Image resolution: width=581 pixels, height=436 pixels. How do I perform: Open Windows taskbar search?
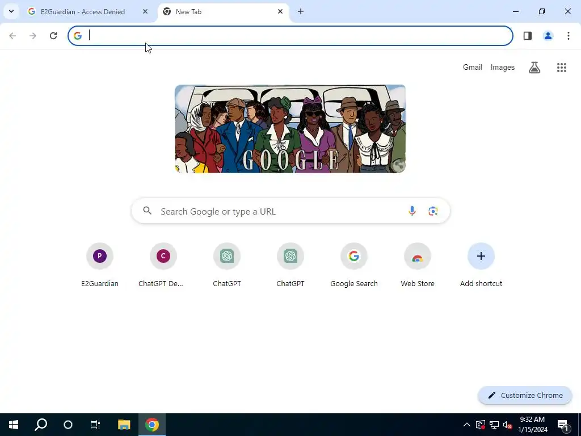point(41,425)
